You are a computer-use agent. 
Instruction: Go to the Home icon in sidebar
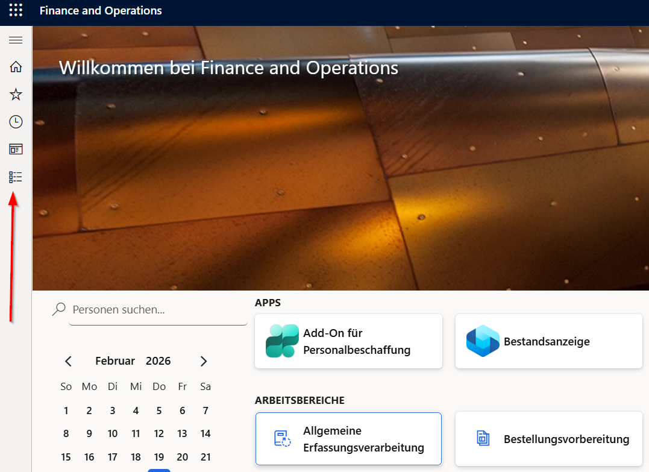(x=16, y=67)
